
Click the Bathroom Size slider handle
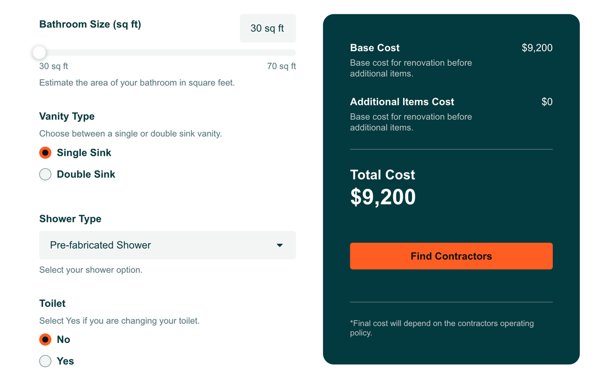coord(39,53)
